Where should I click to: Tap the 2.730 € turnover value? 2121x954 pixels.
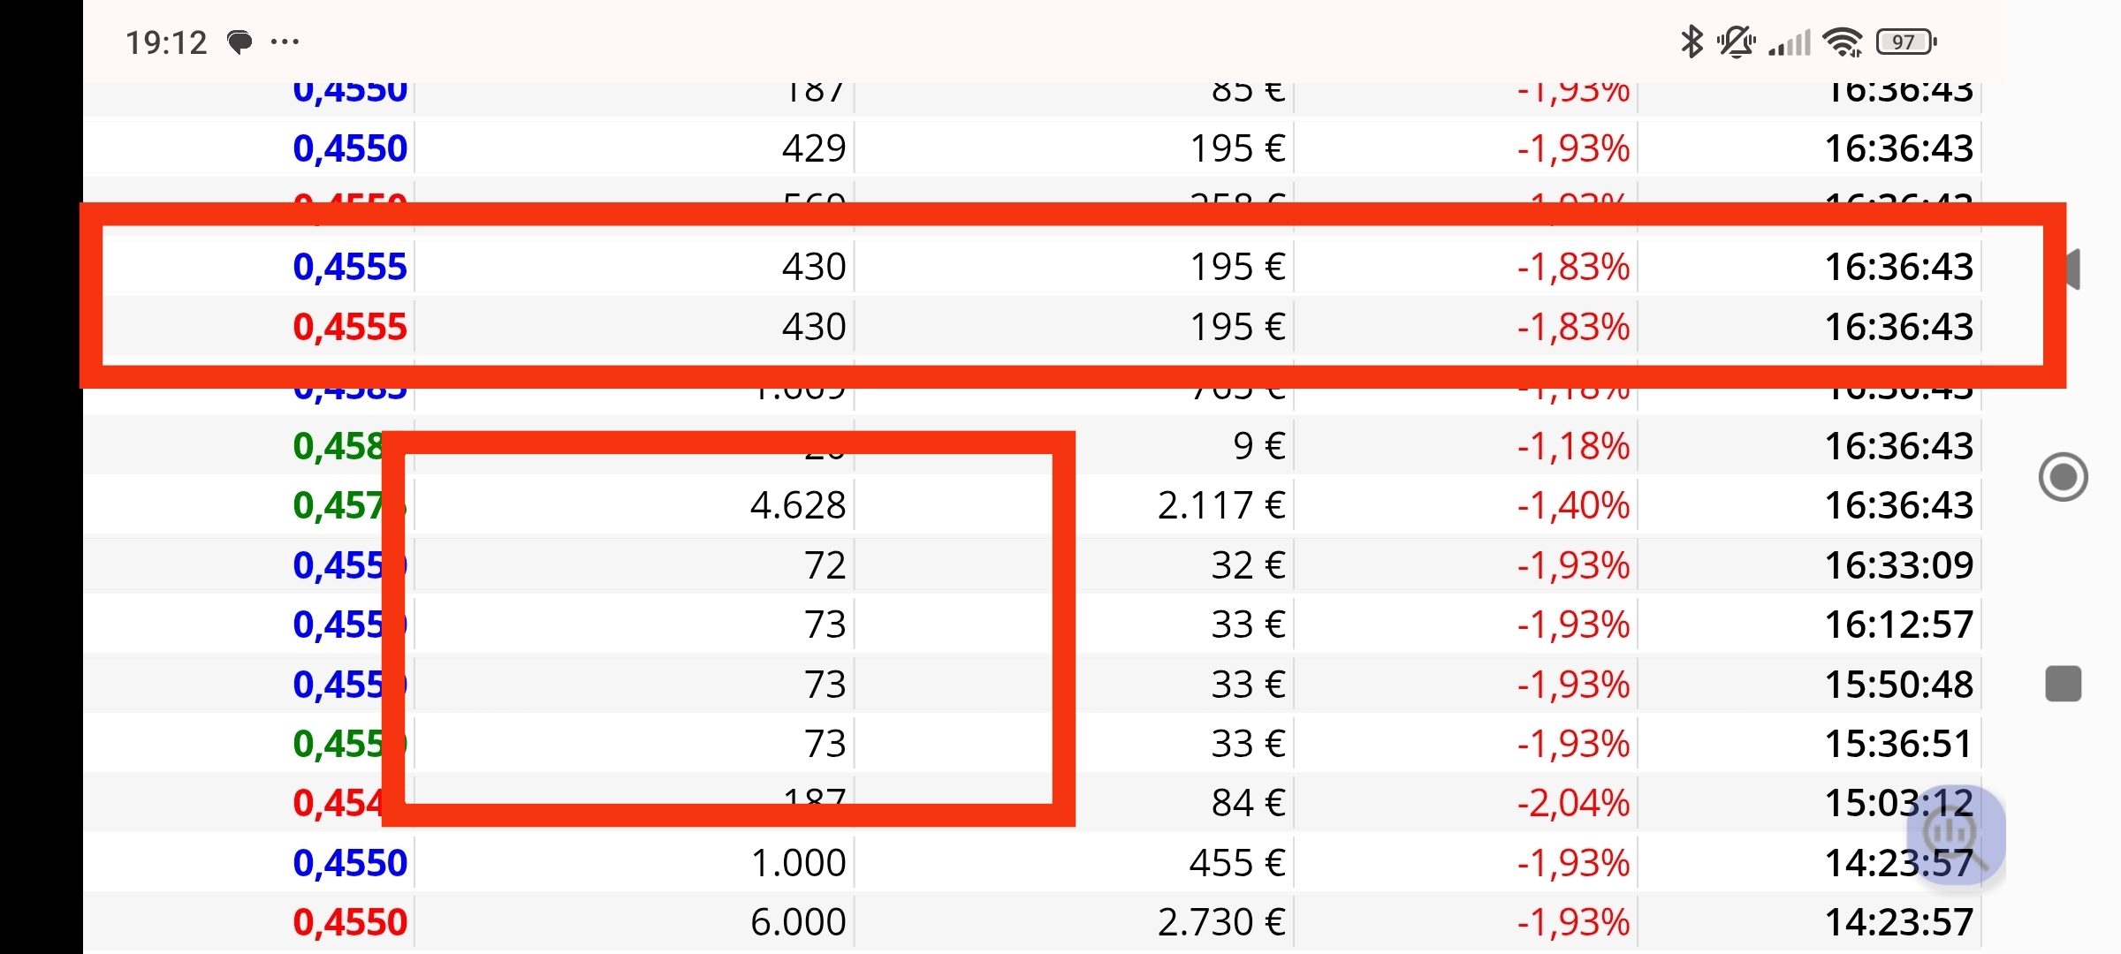click(x=1221, y=922)
